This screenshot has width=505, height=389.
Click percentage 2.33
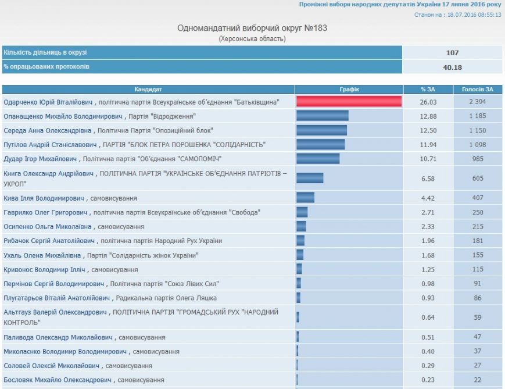point(428,227)
